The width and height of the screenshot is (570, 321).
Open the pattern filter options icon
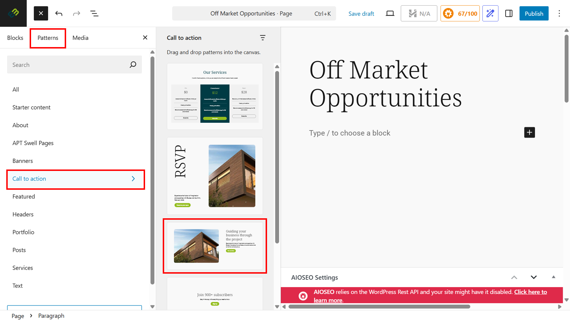262,38
